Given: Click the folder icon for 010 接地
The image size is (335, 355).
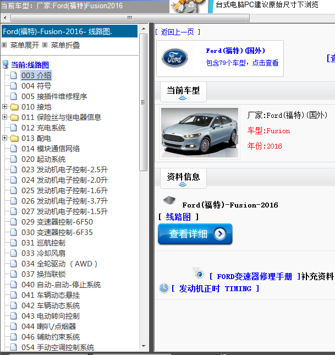Looking at the screenshot, I should click(14, 107).
